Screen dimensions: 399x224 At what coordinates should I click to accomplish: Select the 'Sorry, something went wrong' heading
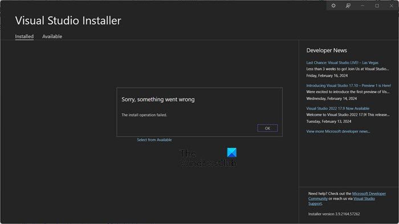(158, 99)
